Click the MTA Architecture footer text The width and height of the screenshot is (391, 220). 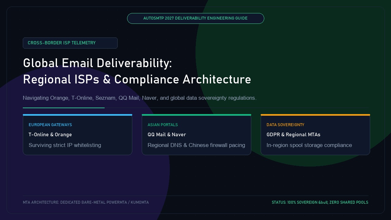coord(86,202)
